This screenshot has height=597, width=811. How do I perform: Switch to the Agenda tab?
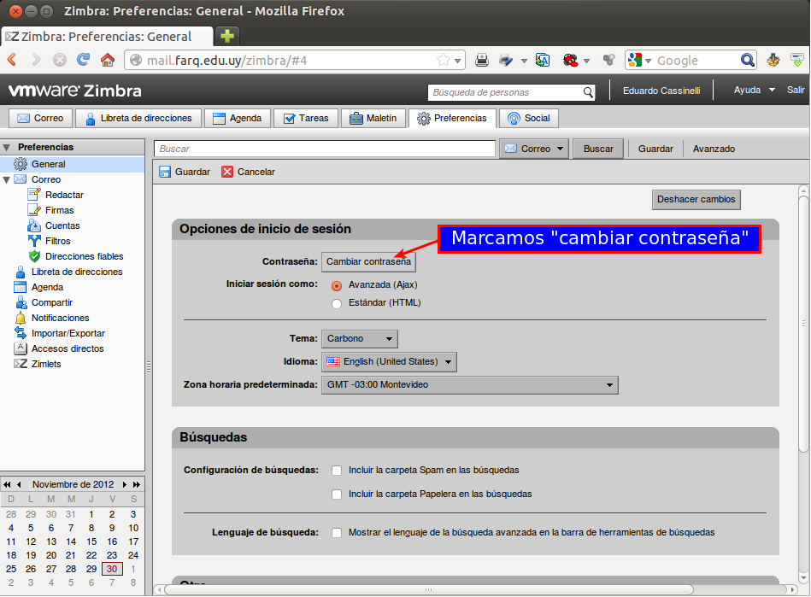click(238, 119)
